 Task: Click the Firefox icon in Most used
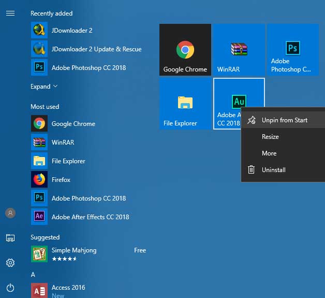pos(39,179)
